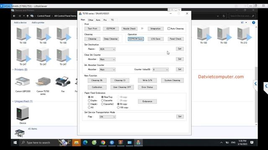Click the Endurance button
The height and width of the screenshot is (150, 268).
pos(147,102)
